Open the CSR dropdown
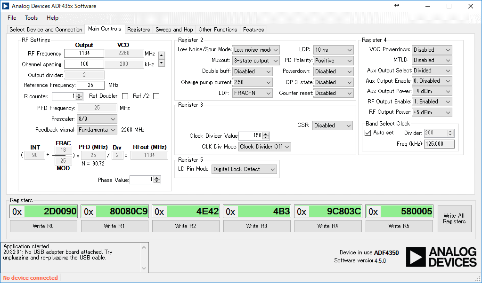This screenshot has width=482, height=283. (x=333, y=126)
